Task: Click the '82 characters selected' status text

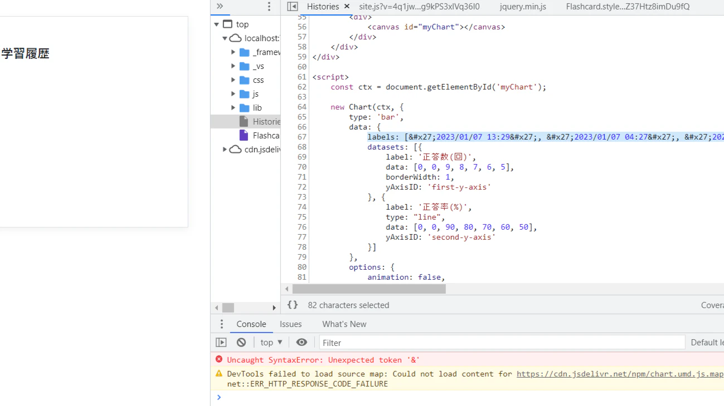Action: [348, 305]
